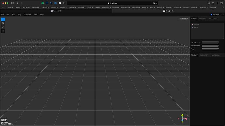Open the blue download-arrow extension icon
The width and height of the screenshot is (225, 126).
click(47, 3)
